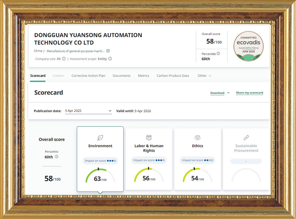Click the 'Scorecard' section heading
The image size is (296, 219).
click(49, 93)
